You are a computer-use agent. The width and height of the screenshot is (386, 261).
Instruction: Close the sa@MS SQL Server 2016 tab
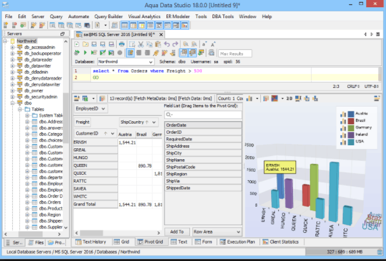coord(161,34)
